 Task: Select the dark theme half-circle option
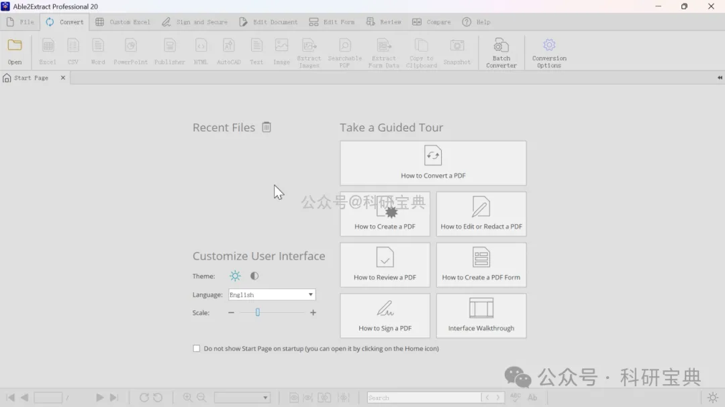[x=254, y=276]
